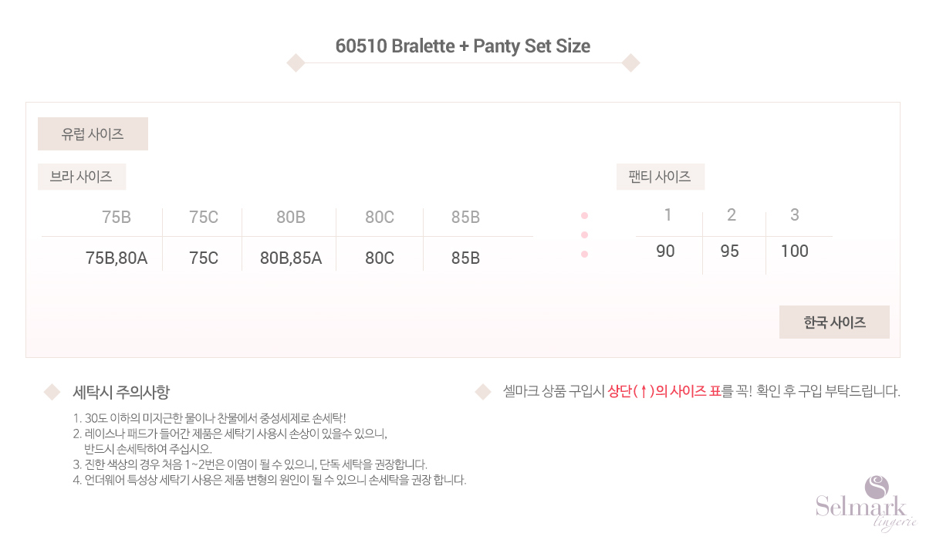Click the 세탁시 주의사항 heading

(121, 392)
